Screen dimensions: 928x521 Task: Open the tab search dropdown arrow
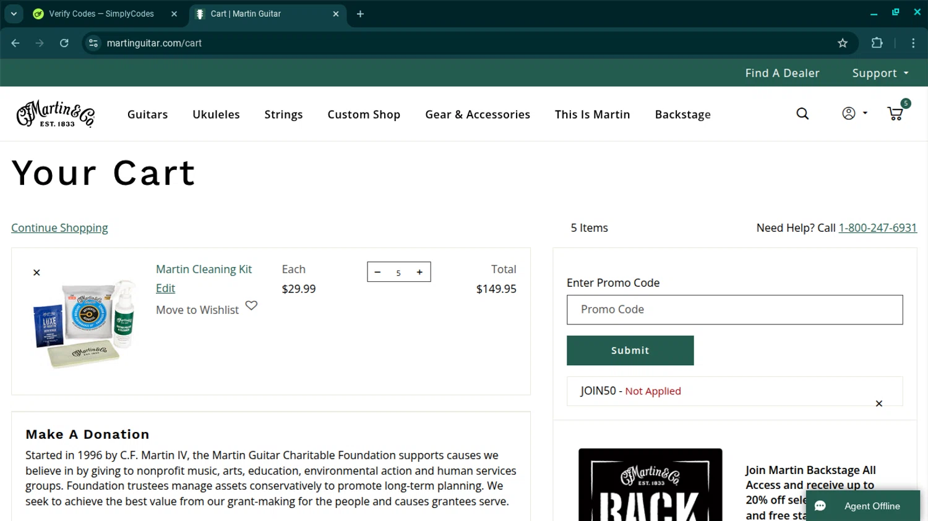click(14, 14)
